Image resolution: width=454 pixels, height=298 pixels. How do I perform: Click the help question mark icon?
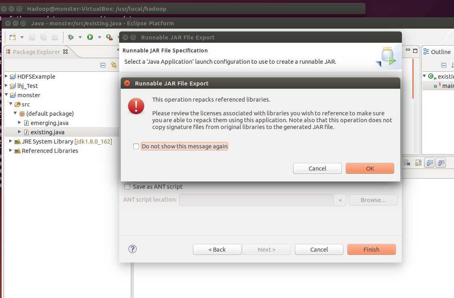pyautogui.click(x=132, y=249)
